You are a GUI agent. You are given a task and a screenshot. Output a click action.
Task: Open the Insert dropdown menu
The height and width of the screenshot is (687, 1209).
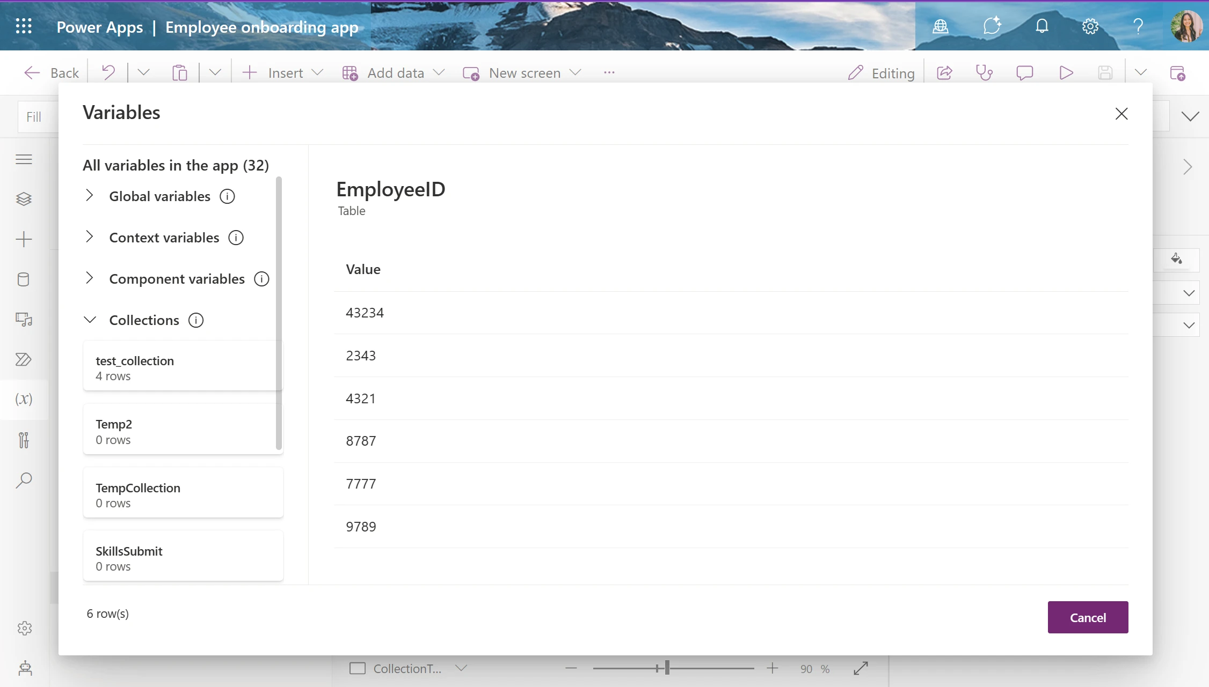pos(318,72)
